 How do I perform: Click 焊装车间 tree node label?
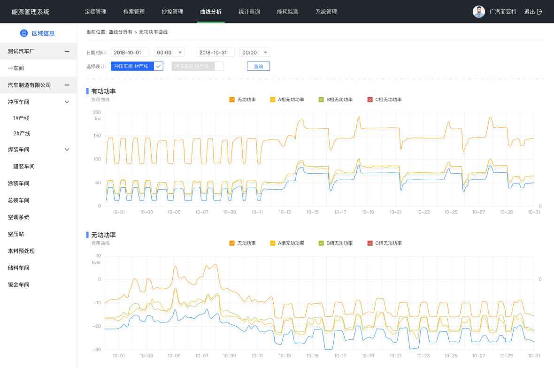click(19, 150)
